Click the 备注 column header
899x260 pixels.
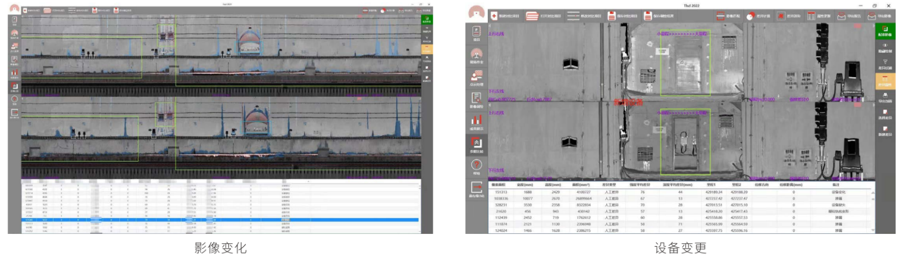pyautogui.click(x=835, y=185)
